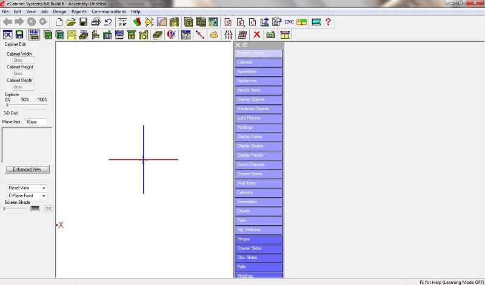Click the Save floppy disk icon
This screenshot has height=285, width=485.
(84, 22)
